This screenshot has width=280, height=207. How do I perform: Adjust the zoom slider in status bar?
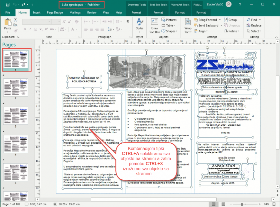click(x=242, y=204)
